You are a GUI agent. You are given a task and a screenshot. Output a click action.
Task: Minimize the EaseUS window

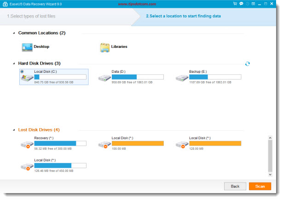pyautogui.click(x=260, y=4)
